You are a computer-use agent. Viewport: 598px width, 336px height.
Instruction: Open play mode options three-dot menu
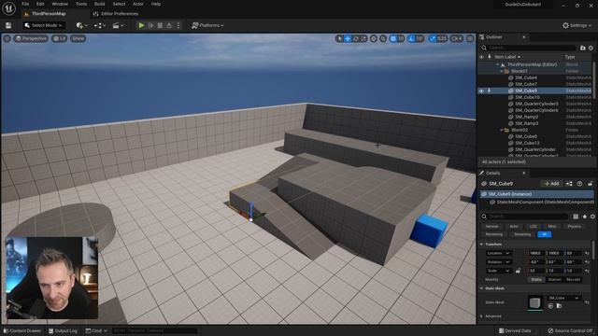pos(178,25)
